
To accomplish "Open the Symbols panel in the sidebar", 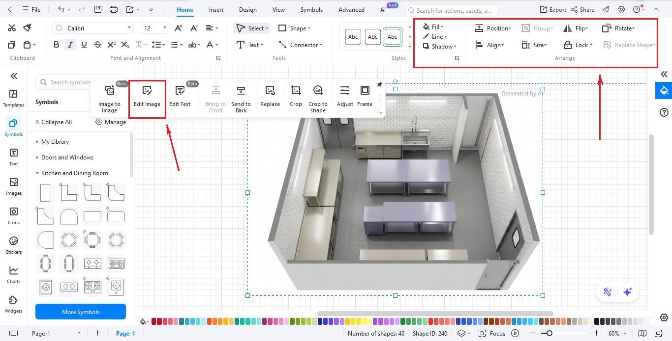I will tap(13, 128).
